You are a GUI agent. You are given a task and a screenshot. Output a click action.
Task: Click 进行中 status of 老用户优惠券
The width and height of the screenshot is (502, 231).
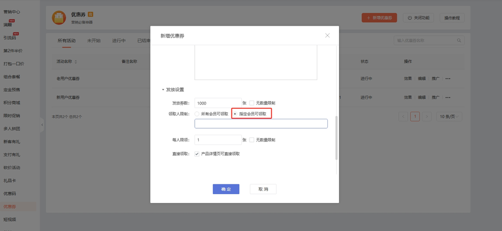click(x=366, y=78)
